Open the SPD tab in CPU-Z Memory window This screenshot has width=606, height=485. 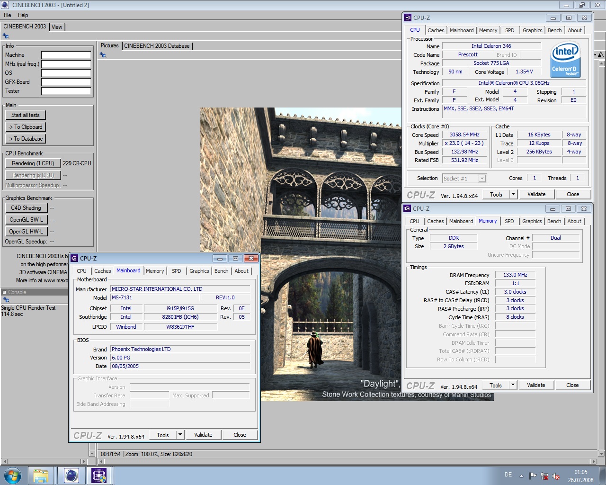pos(509,221)
